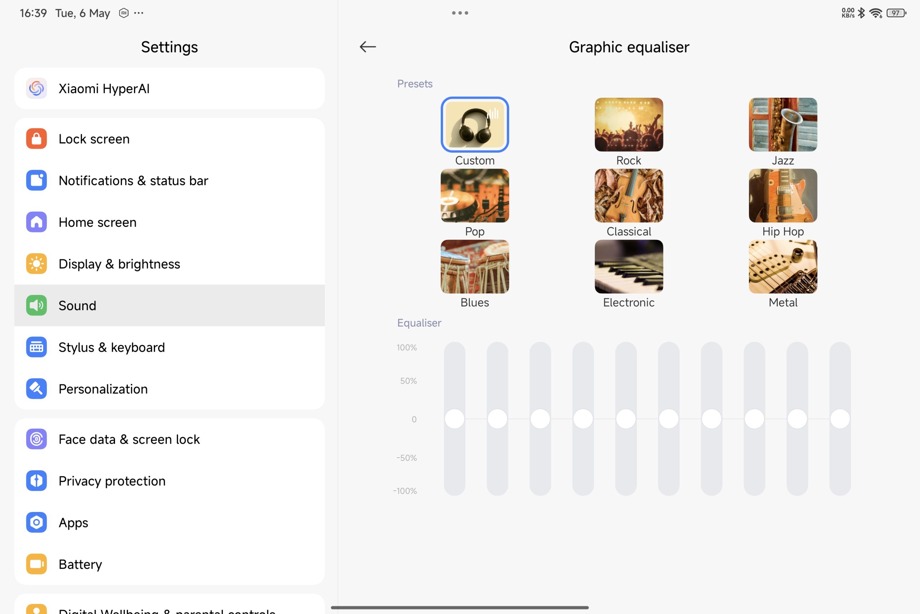The width and height of the screenshot is (920, 614).
Task: Open Notifications & status bar settings
Action: click(133, 180)
